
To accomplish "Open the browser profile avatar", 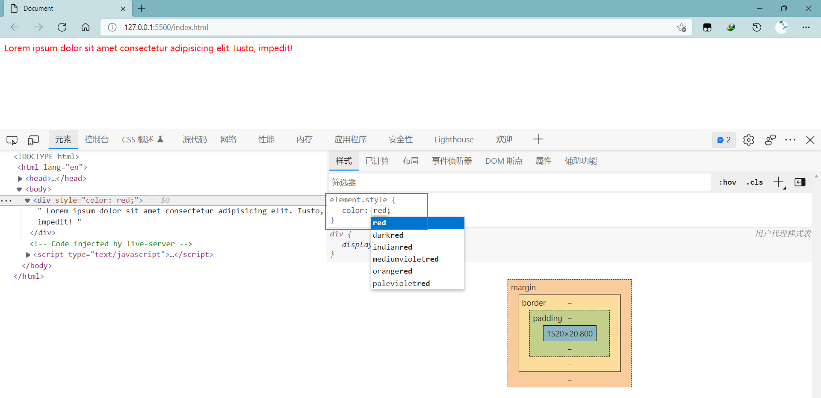I will (782, 27).
